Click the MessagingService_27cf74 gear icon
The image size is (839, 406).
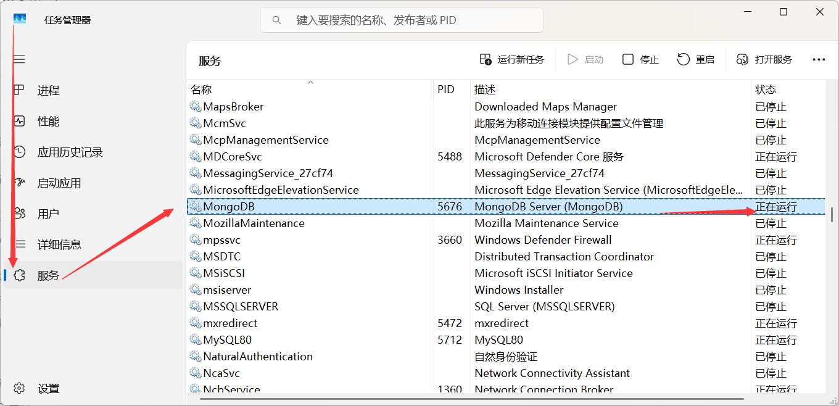(196, 173)
